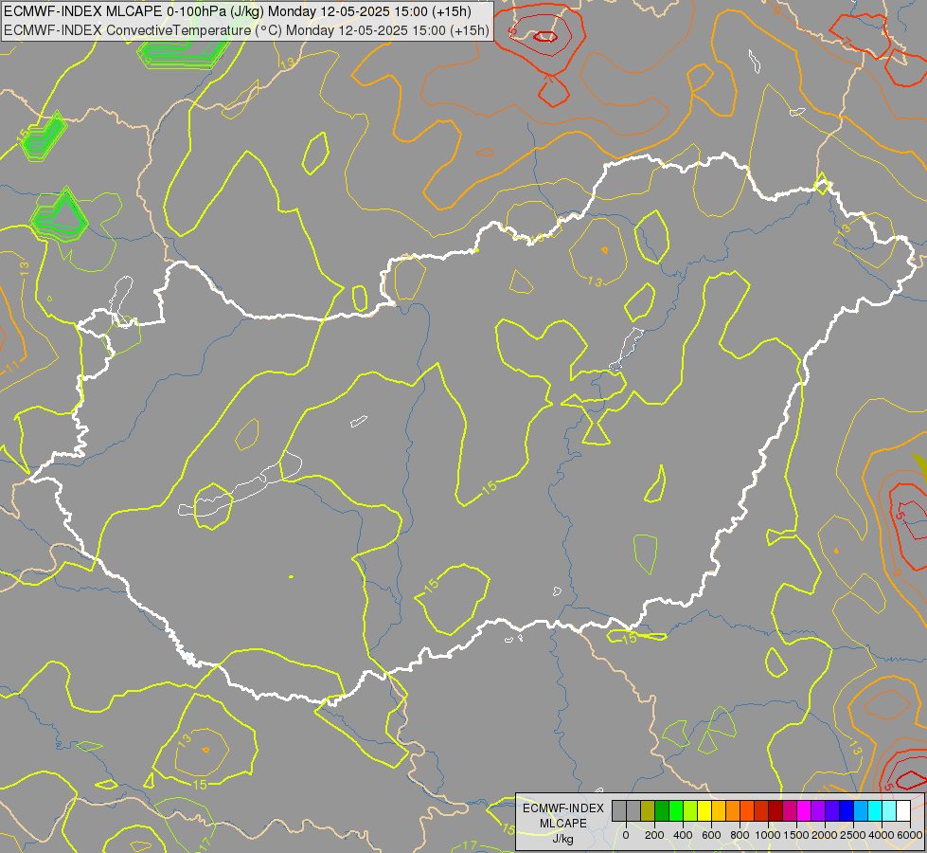Image resolution: width=927 pixels, height=853 pixels.
Task: Select the amber swatch after the 600 tick
Action: click(x=719, y=810)
